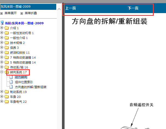166x129 pixels.
Task: Click page icon next to 动力转向
Action: click(11, 77)
